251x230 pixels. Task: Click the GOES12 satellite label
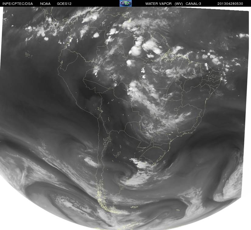click(x=64, y=4)
